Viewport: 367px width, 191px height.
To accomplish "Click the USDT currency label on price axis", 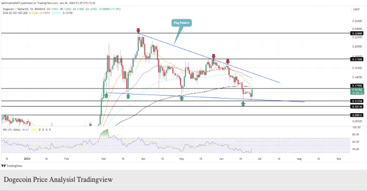I will 356,10.
